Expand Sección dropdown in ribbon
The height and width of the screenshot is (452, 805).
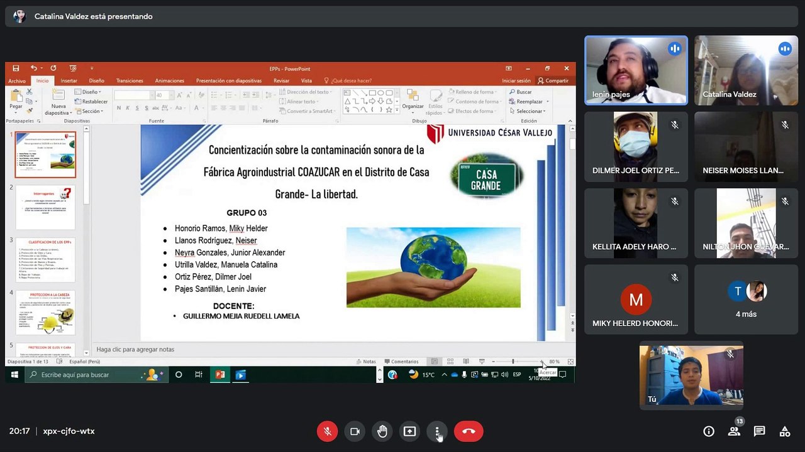pyautogui.click(x=90, y=111)
